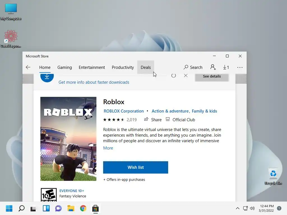Select the DataWagon desktop shortcut

11,39
